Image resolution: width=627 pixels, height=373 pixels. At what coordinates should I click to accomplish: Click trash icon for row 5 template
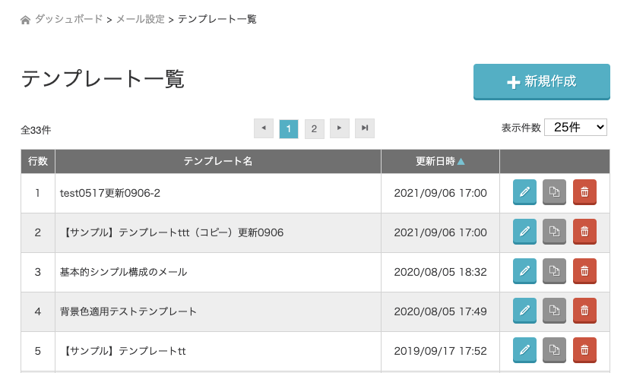(584, 350)
